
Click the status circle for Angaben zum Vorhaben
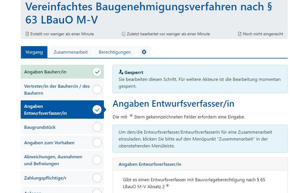97,143
